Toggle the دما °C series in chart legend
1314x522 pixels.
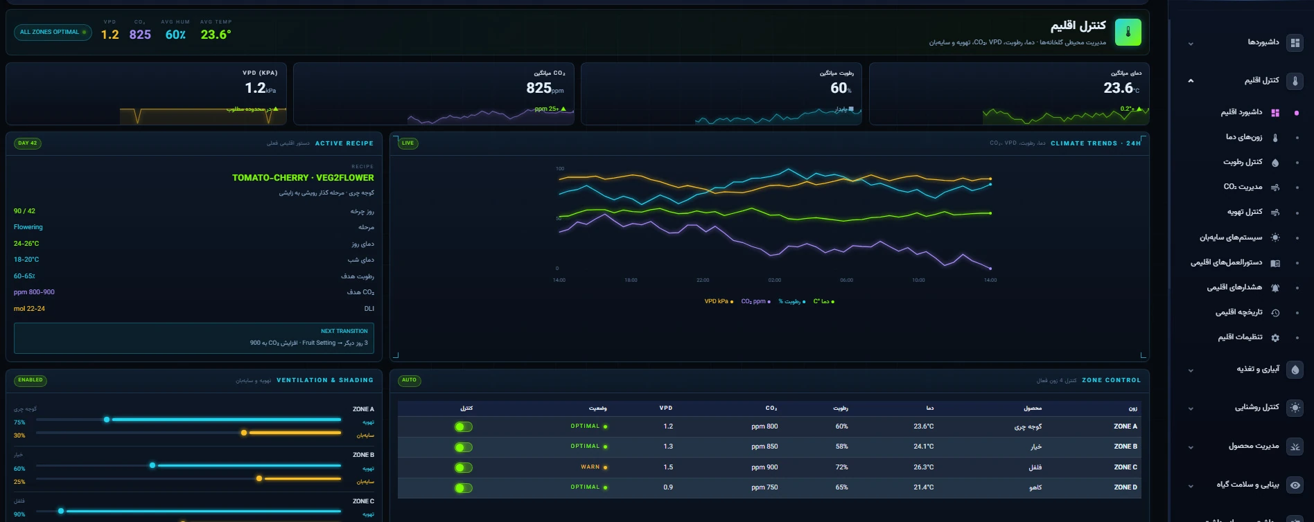pyautogui.click(x=823, y=301)
